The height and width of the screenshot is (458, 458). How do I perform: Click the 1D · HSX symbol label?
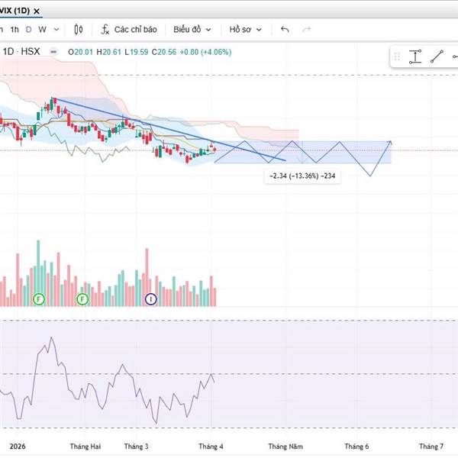[21, 52]
